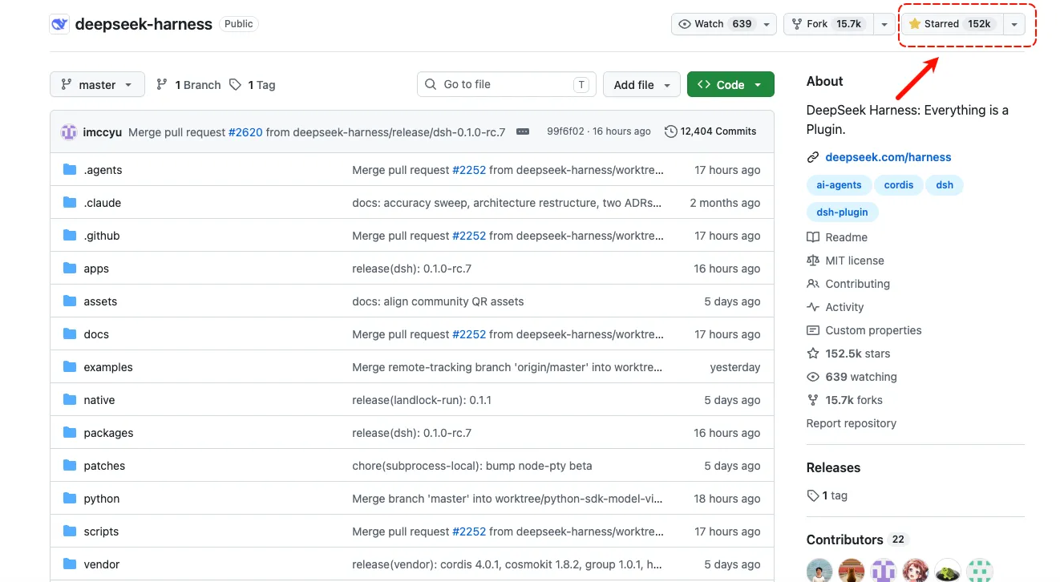Viewport: 1060px width, 582px height.
Task: Click the .agents folder icon
Action: [x=70, y=170]
